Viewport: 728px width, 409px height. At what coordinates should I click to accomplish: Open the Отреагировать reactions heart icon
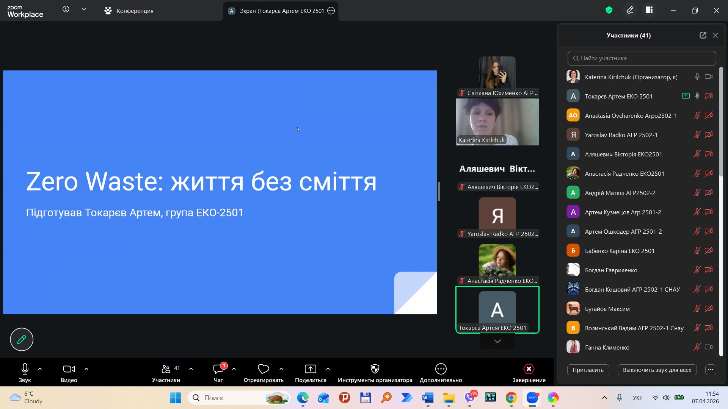[x=263, y=369]
